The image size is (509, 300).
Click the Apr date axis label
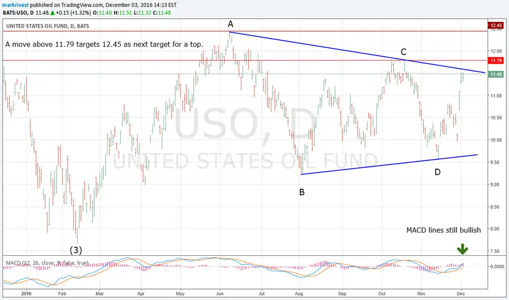coord(140,293)
